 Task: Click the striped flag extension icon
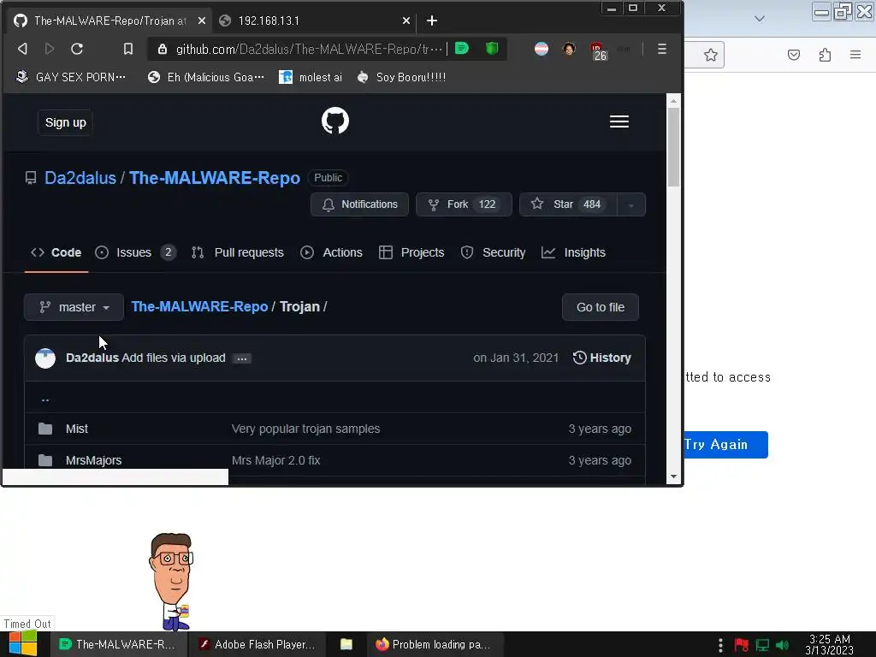click(x=542, y=49)
